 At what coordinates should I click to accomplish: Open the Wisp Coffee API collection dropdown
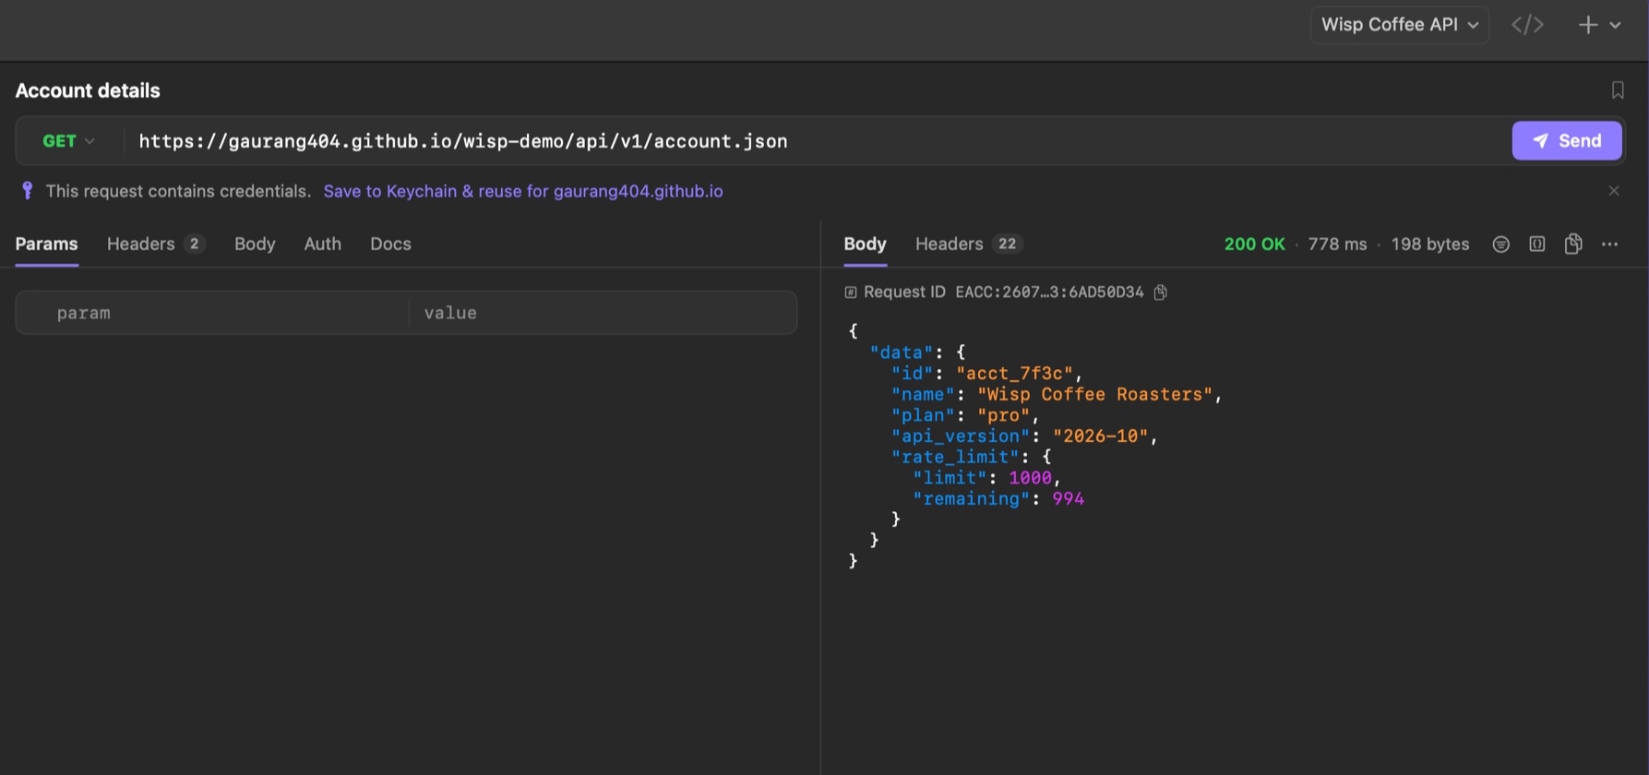1399,25
